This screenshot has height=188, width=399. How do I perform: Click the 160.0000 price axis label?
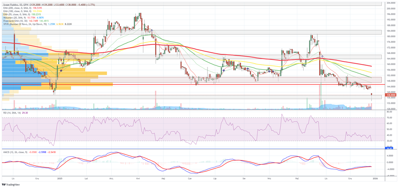(x=390, y=64)
